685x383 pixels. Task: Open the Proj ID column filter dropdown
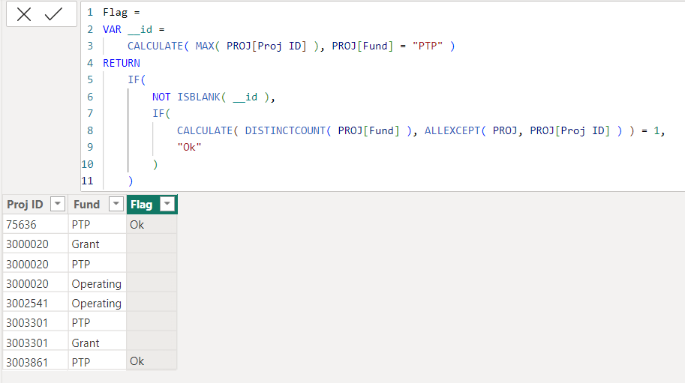tap(58, 204)
